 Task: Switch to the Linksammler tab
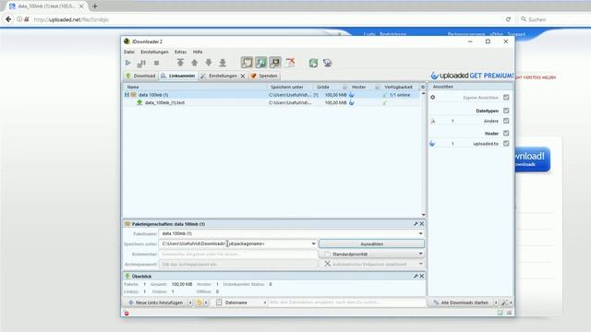click(x=178, y=76)
